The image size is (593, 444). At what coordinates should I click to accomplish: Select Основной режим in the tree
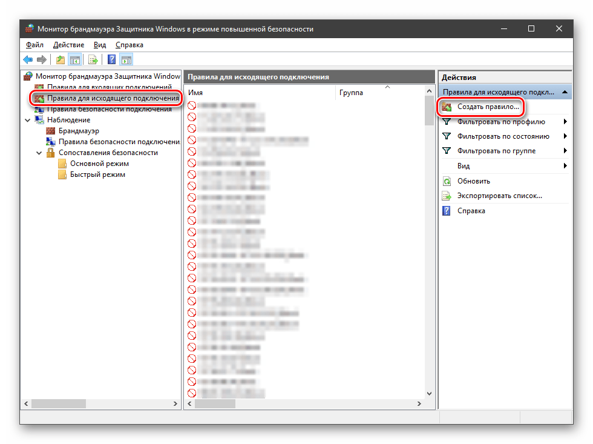point(99,164)
